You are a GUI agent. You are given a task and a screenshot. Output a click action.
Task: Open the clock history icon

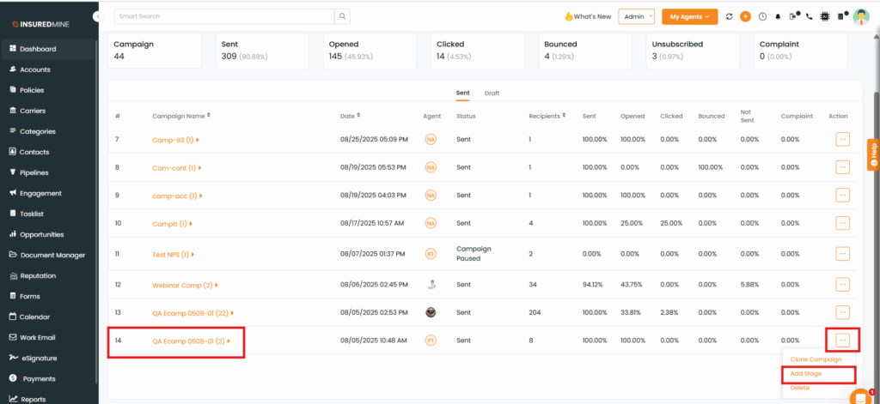coord(762,16)
